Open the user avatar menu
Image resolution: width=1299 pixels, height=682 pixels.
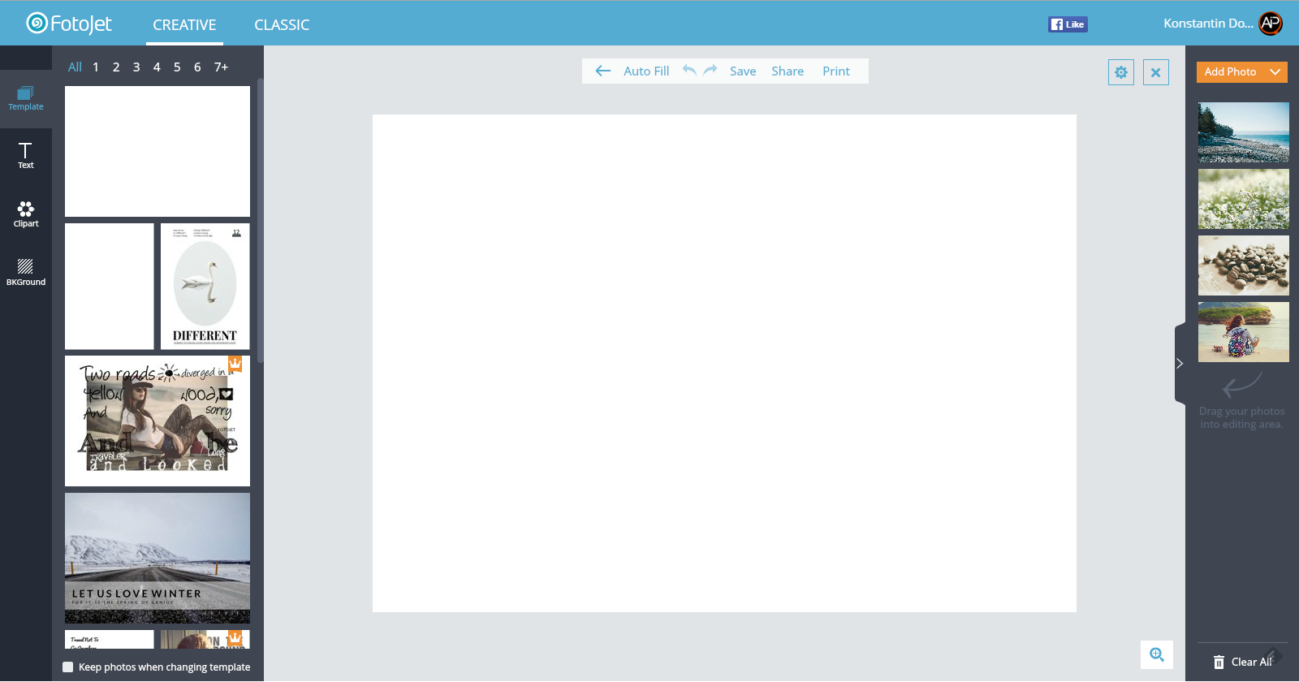tap(1271, 24)
